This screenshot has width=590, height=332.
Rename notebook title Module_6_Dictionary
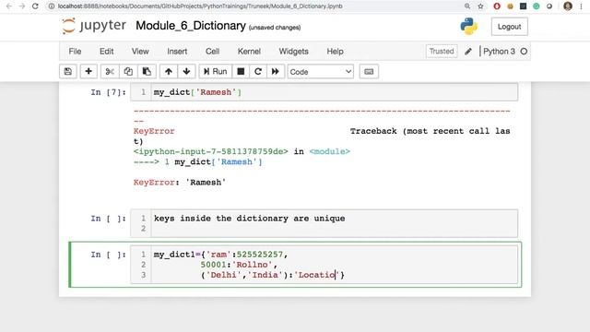[x=191, y=26]
